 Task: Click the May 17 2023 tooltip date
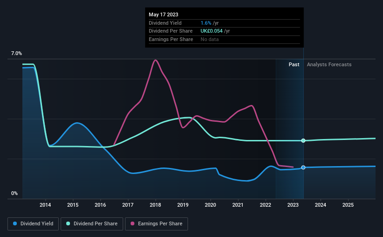pyautogui.click(x=163, y=14)
